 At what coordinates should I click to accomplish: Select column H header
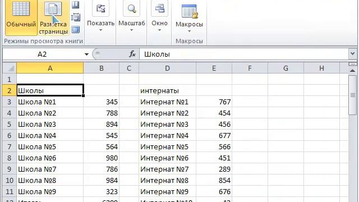pos(321,68)
